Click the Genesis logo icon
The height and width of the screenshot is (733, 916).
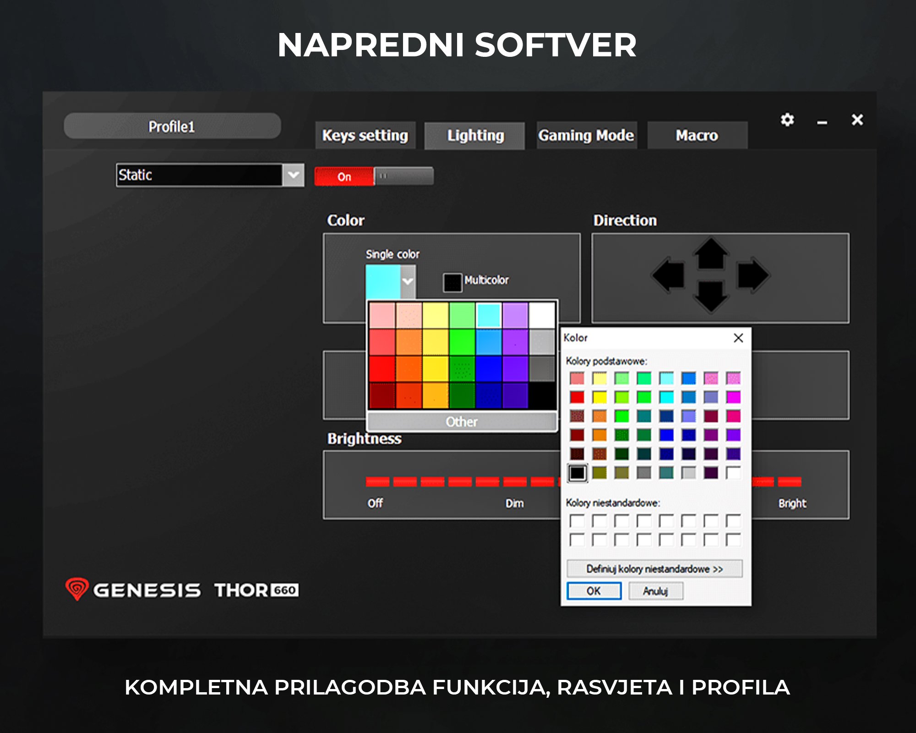pyautogui.click(x=76, y=589)
